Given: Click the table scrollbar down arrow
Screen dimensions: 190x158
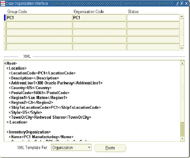Looking at the screenshot, I should coord(182,48).
